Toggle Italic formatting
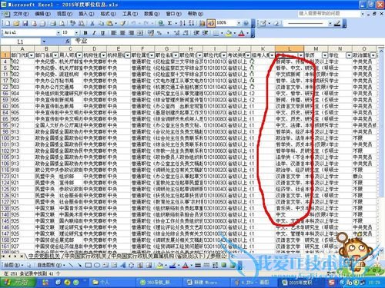Image resolution: width=385 pixels, height=288 pixels. 94,33
